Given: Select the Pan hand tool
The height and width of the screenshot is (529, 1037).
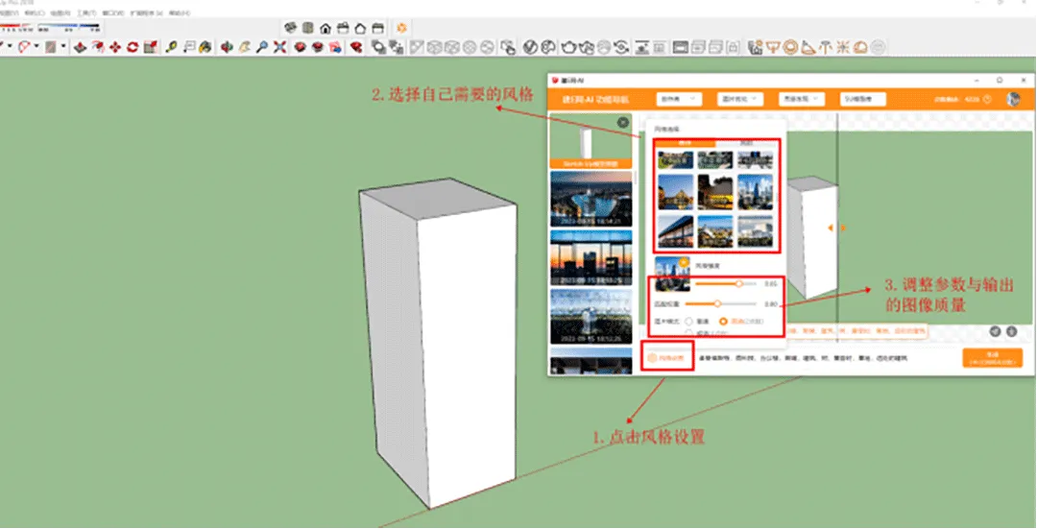Looking at the screenshot, I should tap(244, 47).
